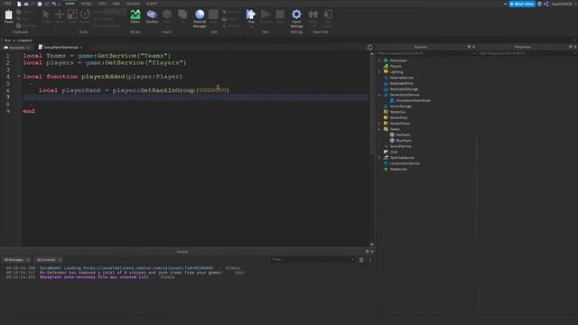Choose the Rotate tool
The image size is (578, 325).
85,16
